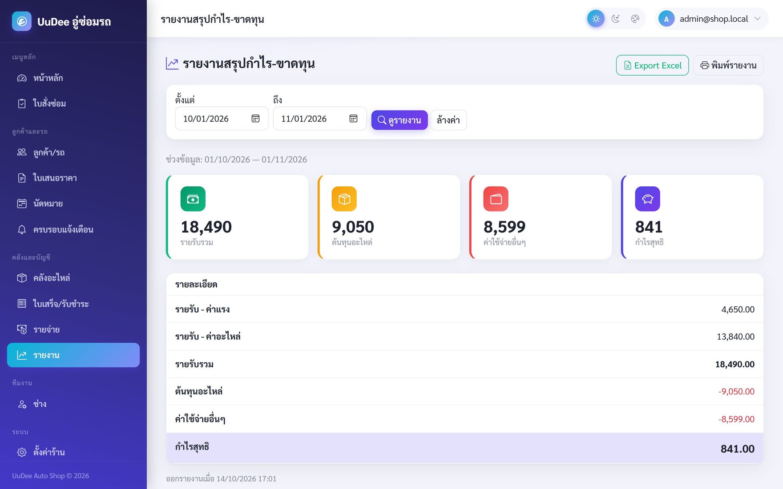Click the red wallet icon on ค่าใช้จ่ายอื่นๆ card
Screen dimensions: 783x489
(496, 199)
